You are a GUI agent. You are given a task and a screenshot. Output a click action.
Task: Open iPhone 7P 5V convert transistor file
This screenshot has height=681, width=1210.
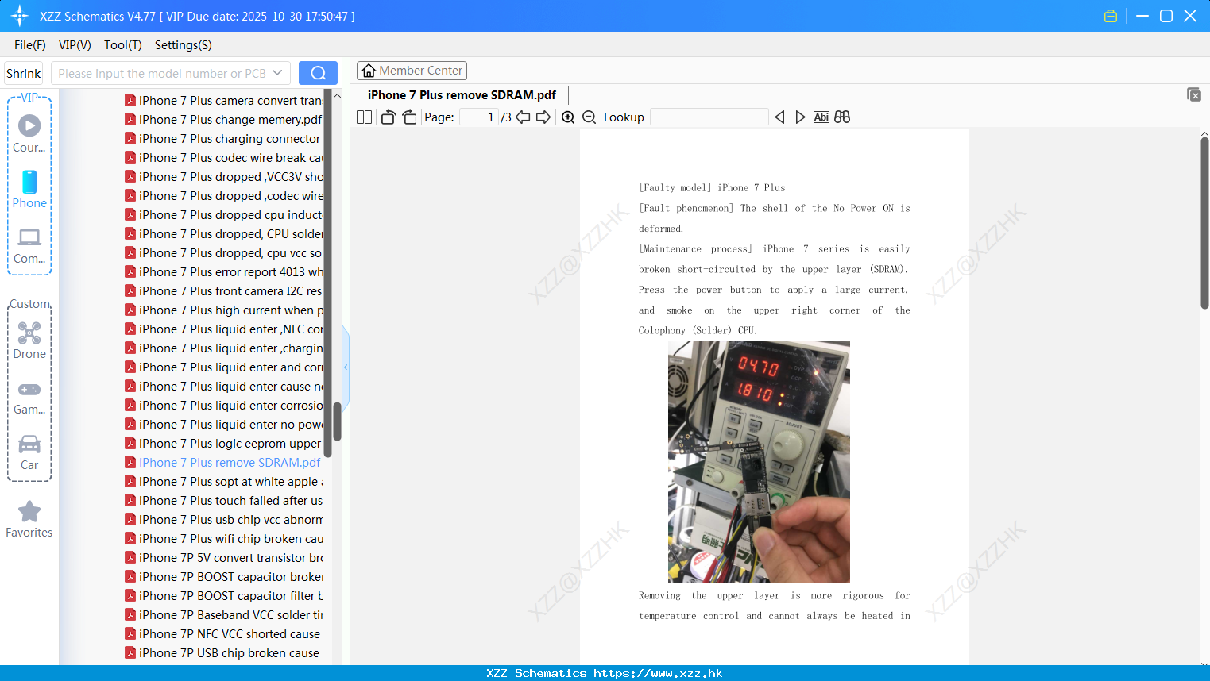[x=223, y=558]
